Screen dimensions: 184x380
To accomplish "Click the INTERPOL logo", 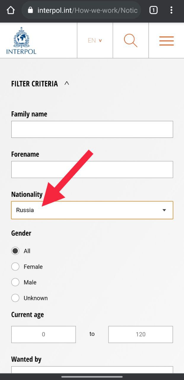I will (21, 41).
